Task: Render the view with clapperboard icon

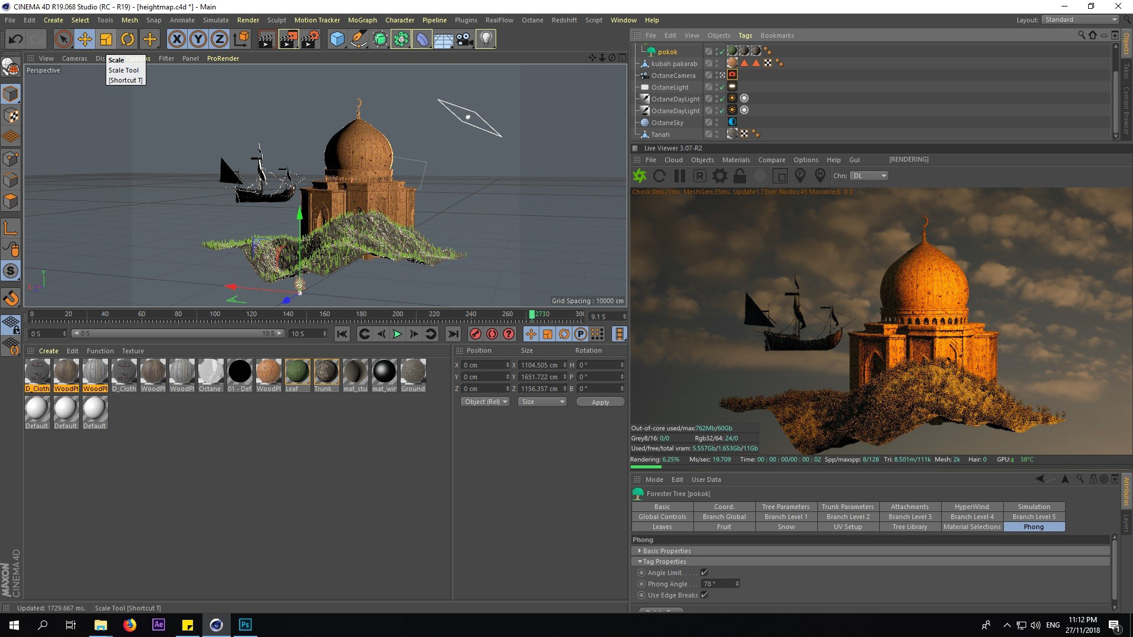Action: (267, 40)
